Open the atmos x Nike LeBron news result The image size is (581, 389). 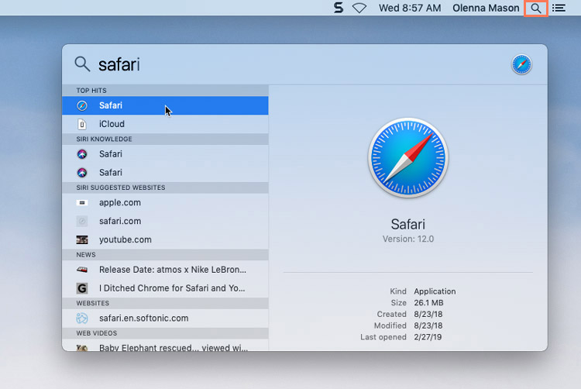[x=172, y=270]
